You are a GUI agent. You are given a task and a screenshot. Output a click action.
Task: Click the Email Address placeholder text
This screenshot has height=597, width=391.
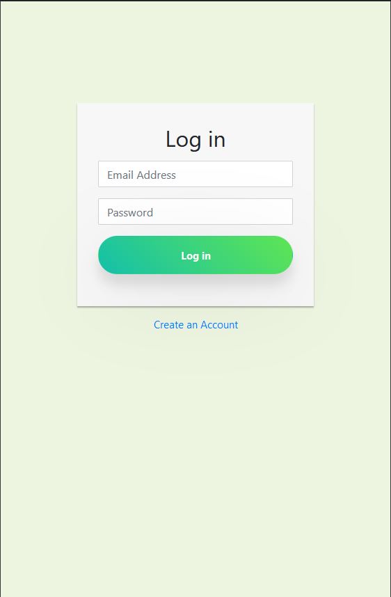pos(141,175)
